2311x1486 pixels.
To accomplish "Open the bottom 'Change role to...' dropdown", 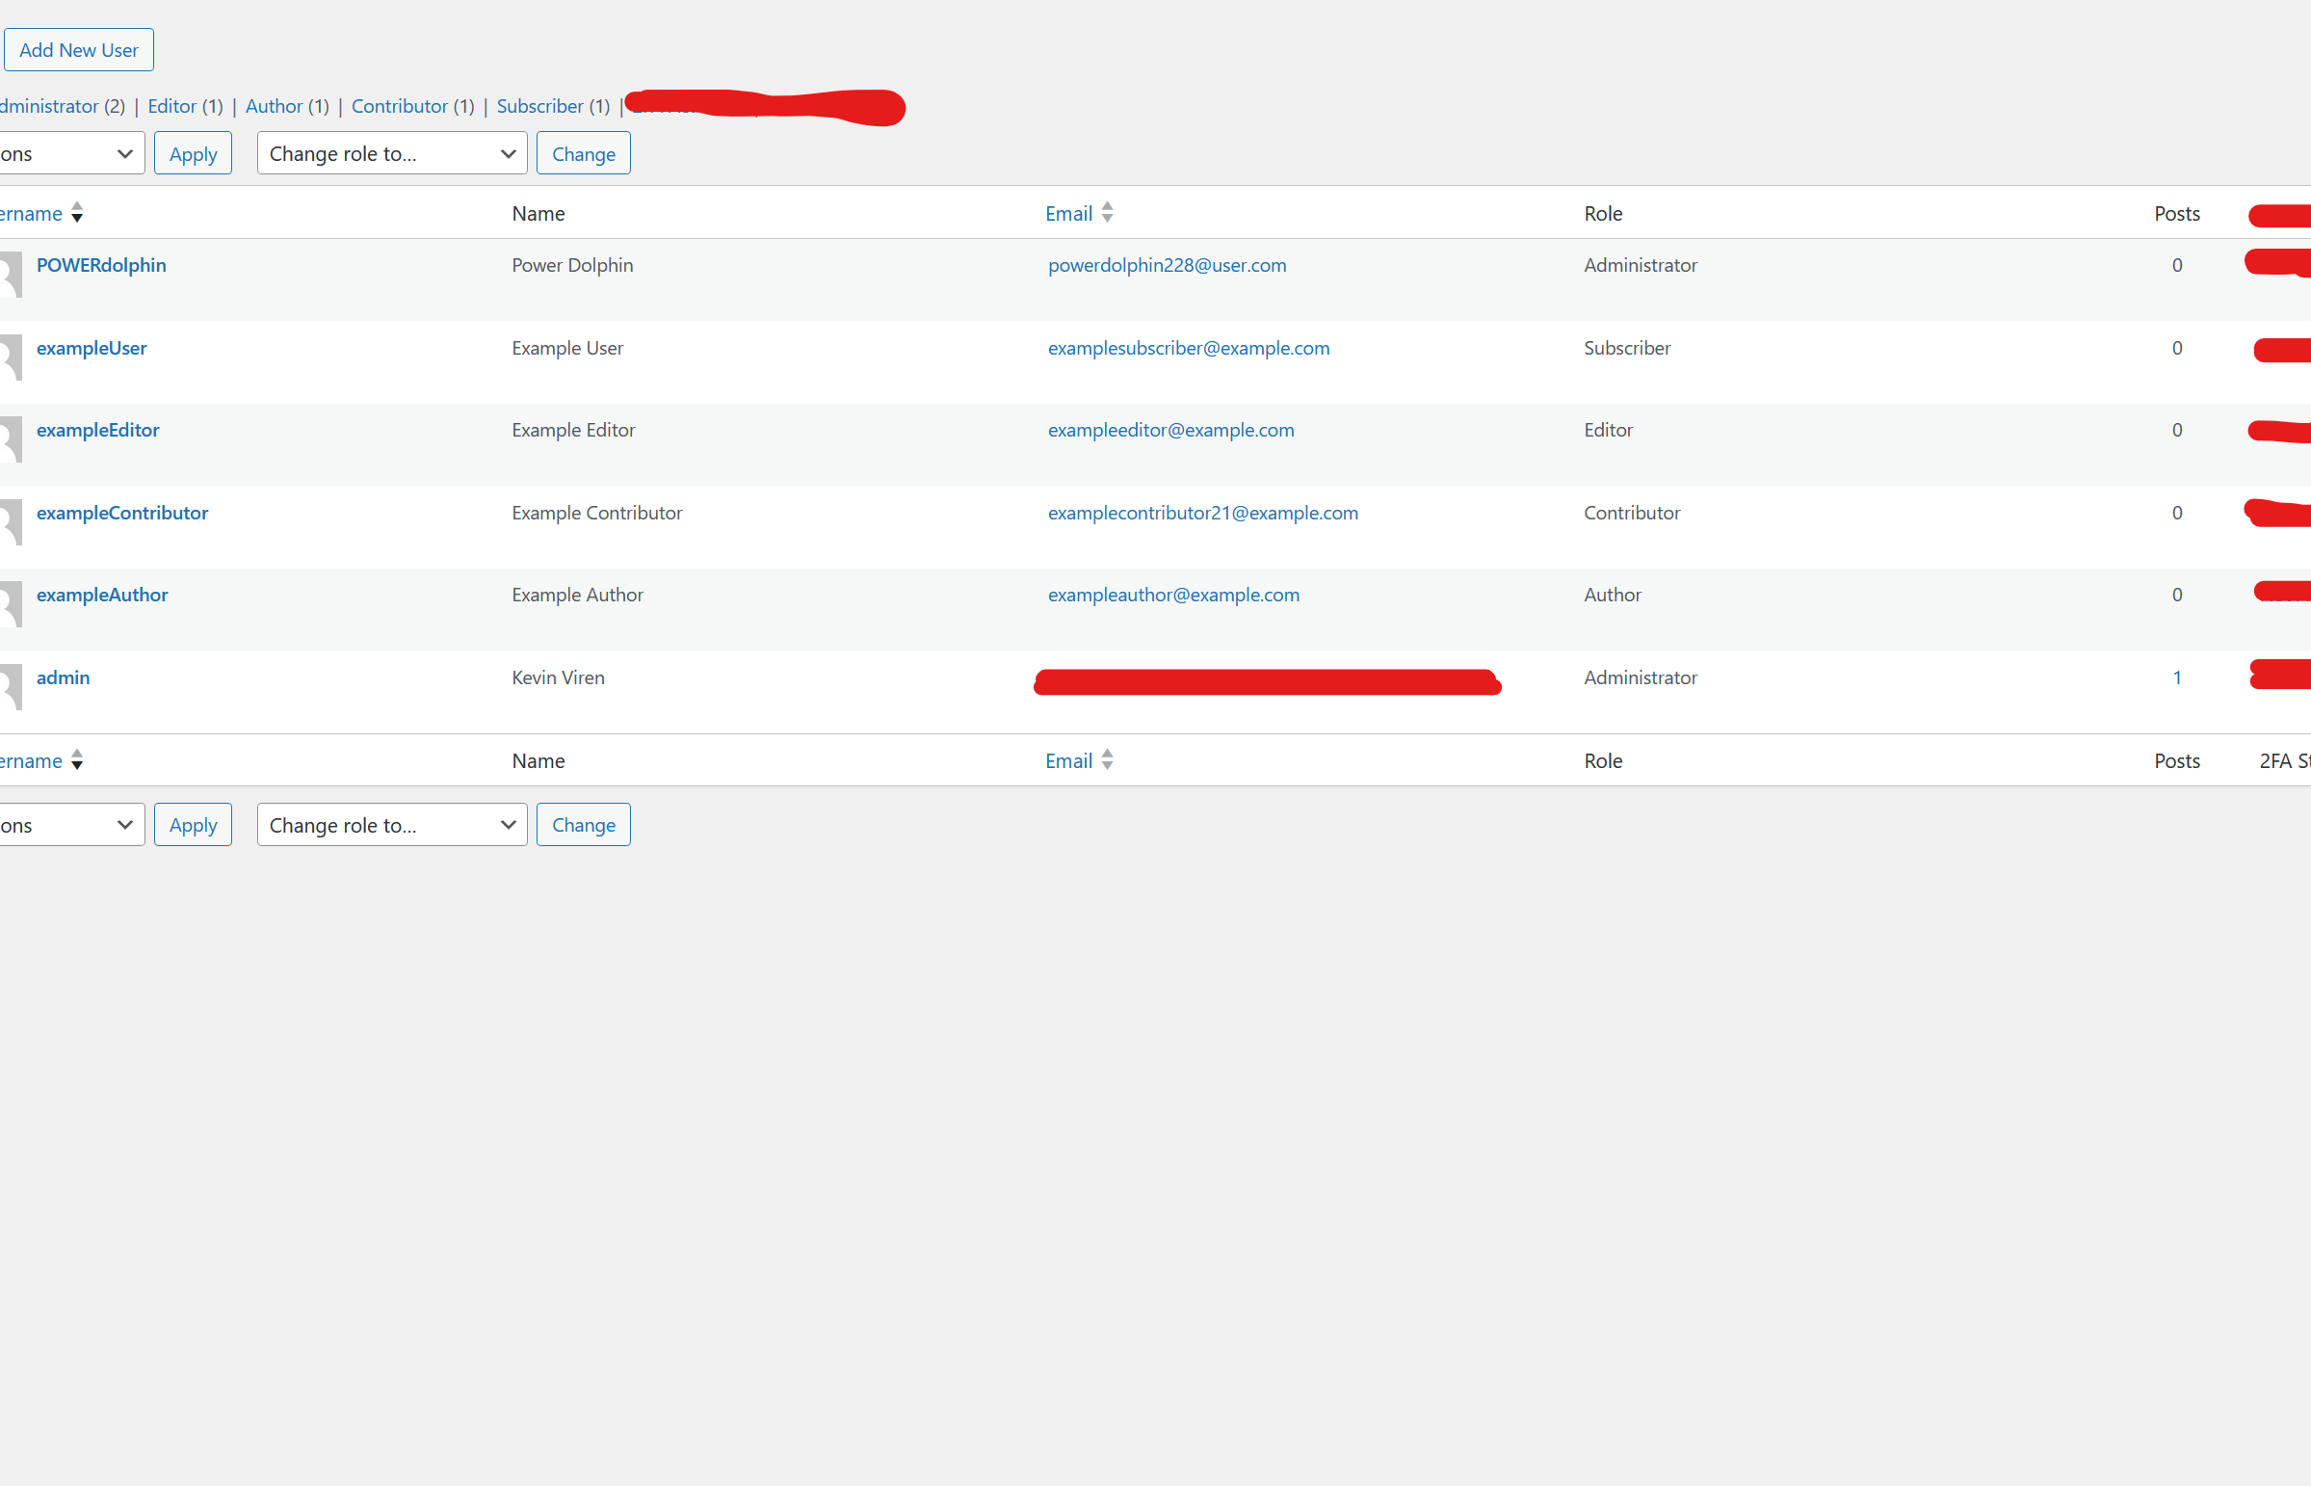I will 392,825.
